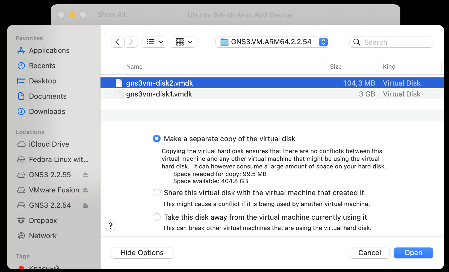The width and height of the screenshot is (449, 272).
Task: Go to Downloads in Favorites
Action: 47,111
